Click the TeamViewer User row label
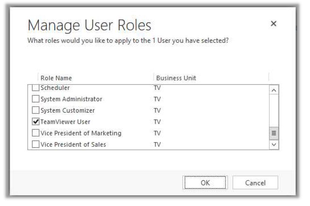Image resolution: width=310 pixels, height=206 pixels. [x=65, y=122]
